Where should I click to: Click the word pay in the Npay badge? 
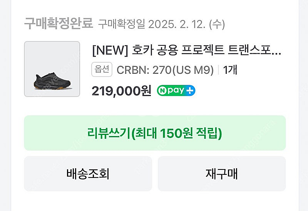[x=176, y=91]
